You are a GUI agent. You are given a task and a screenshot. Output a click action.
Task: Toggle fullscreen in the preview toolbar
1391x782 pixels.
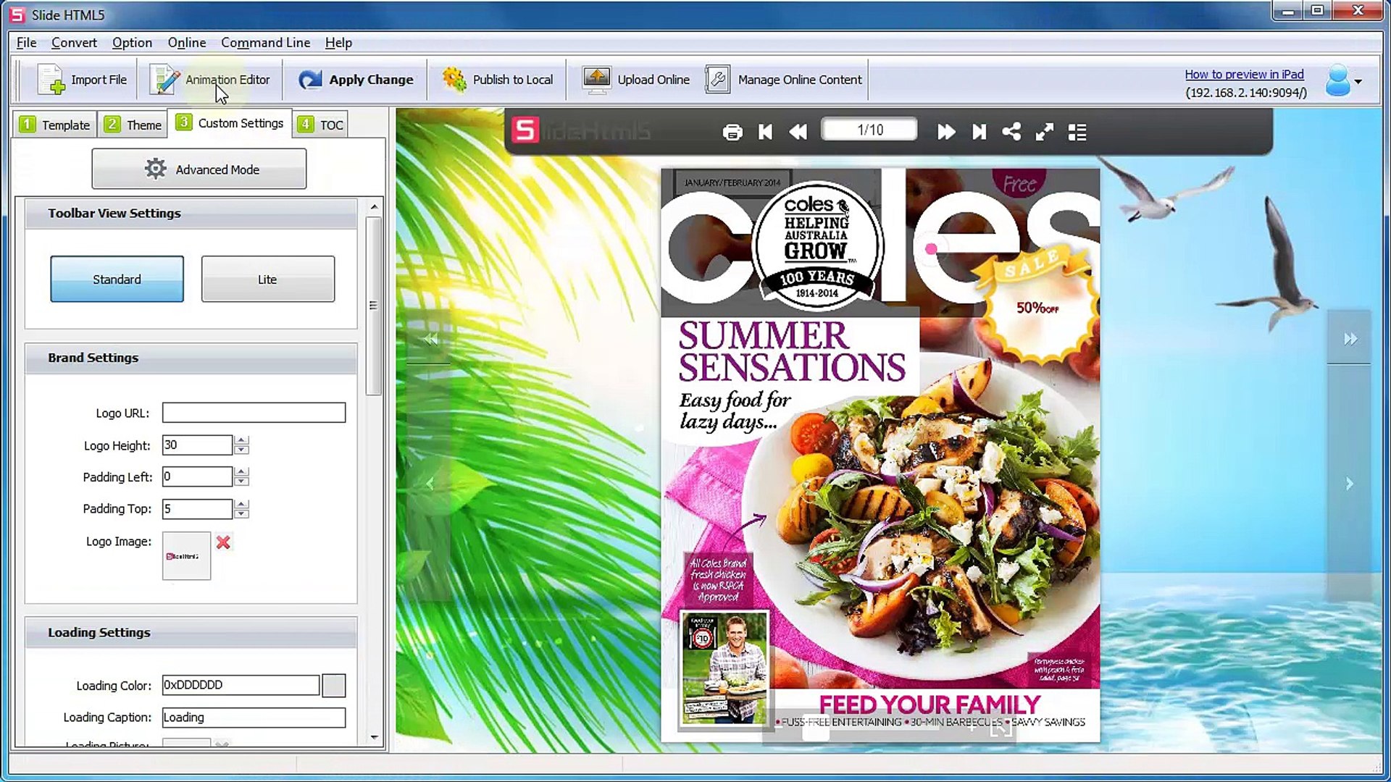click(x=1044, y=132)
